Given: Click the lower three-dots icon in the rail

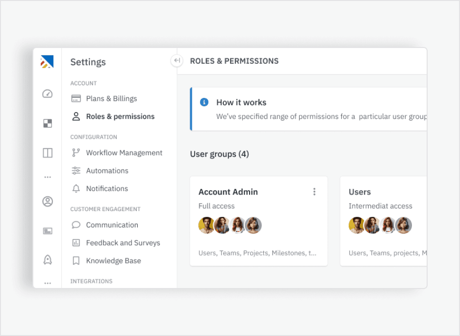Looking at the screenshot, I should [x=48, y=283].
